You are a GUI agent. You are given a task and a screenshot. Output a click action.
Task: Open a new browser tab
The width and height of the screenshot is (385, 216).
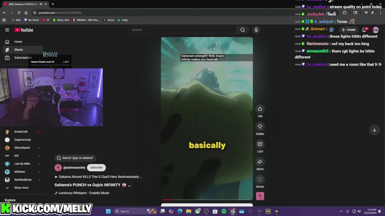(x=53, y=4)
